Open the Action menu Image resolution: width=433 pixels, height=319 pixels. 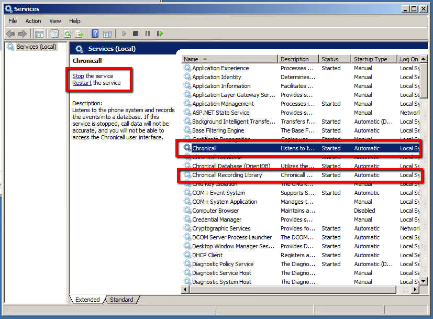pos(33,21)
